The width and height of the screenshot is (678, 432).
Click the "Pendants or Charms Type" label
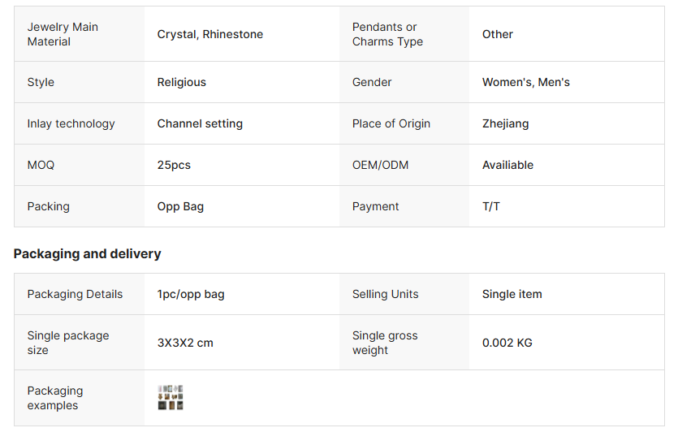387,34
